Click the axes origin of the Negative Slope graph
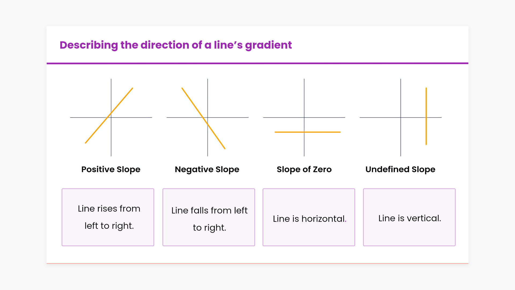The width and height of the screenshot is (515, 290). 208,117
